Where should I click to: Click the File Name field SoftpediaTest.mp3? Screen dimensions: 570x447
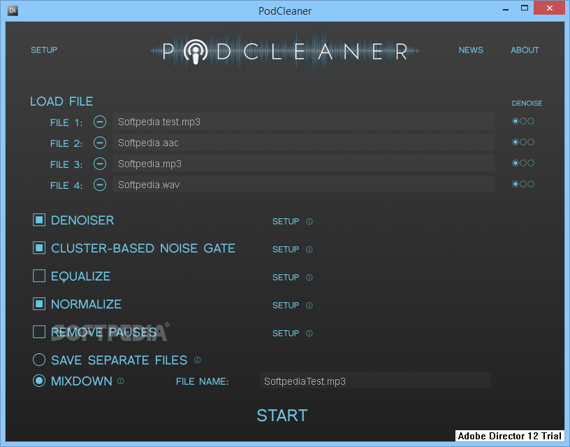tap(376, 381)
